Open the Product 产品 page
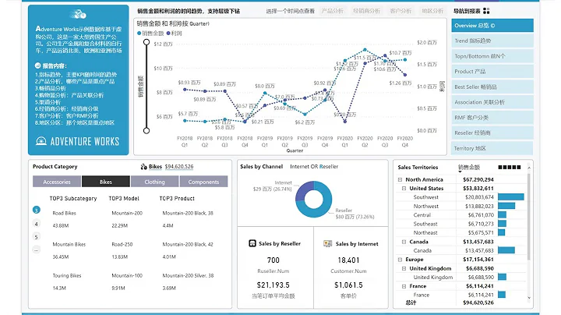The image size is (561, 315). point(492,72)
